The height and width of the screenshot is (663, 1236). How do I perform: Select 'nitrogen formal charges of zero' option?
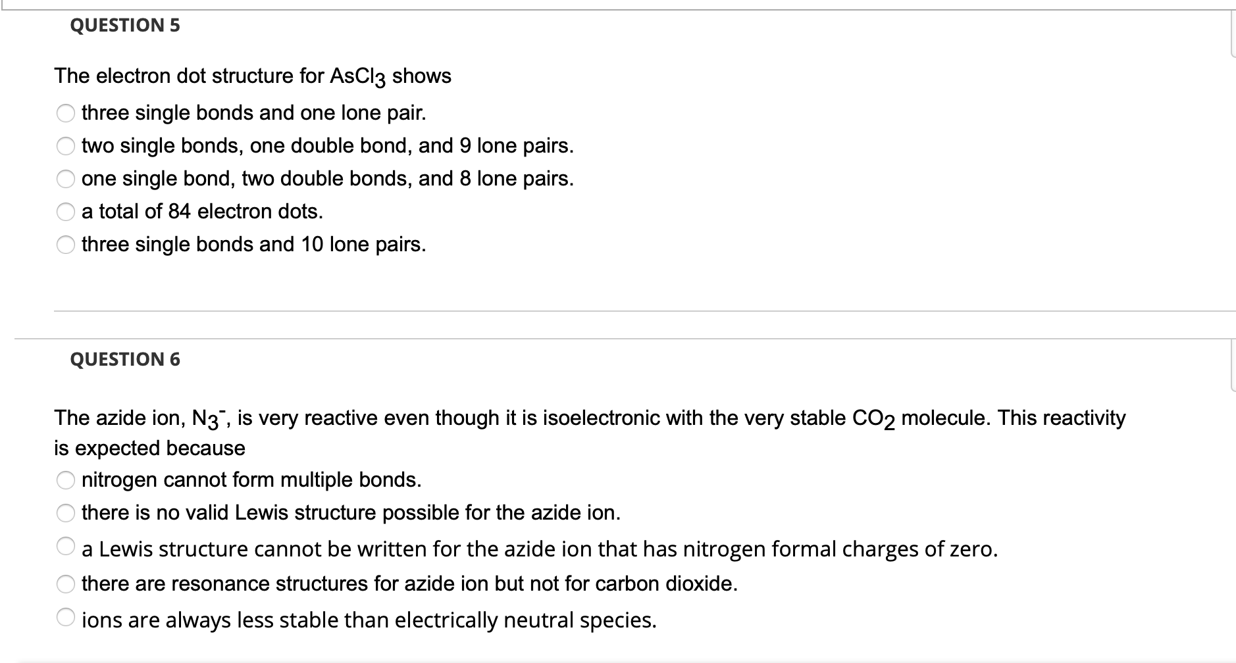click(66, 547)
